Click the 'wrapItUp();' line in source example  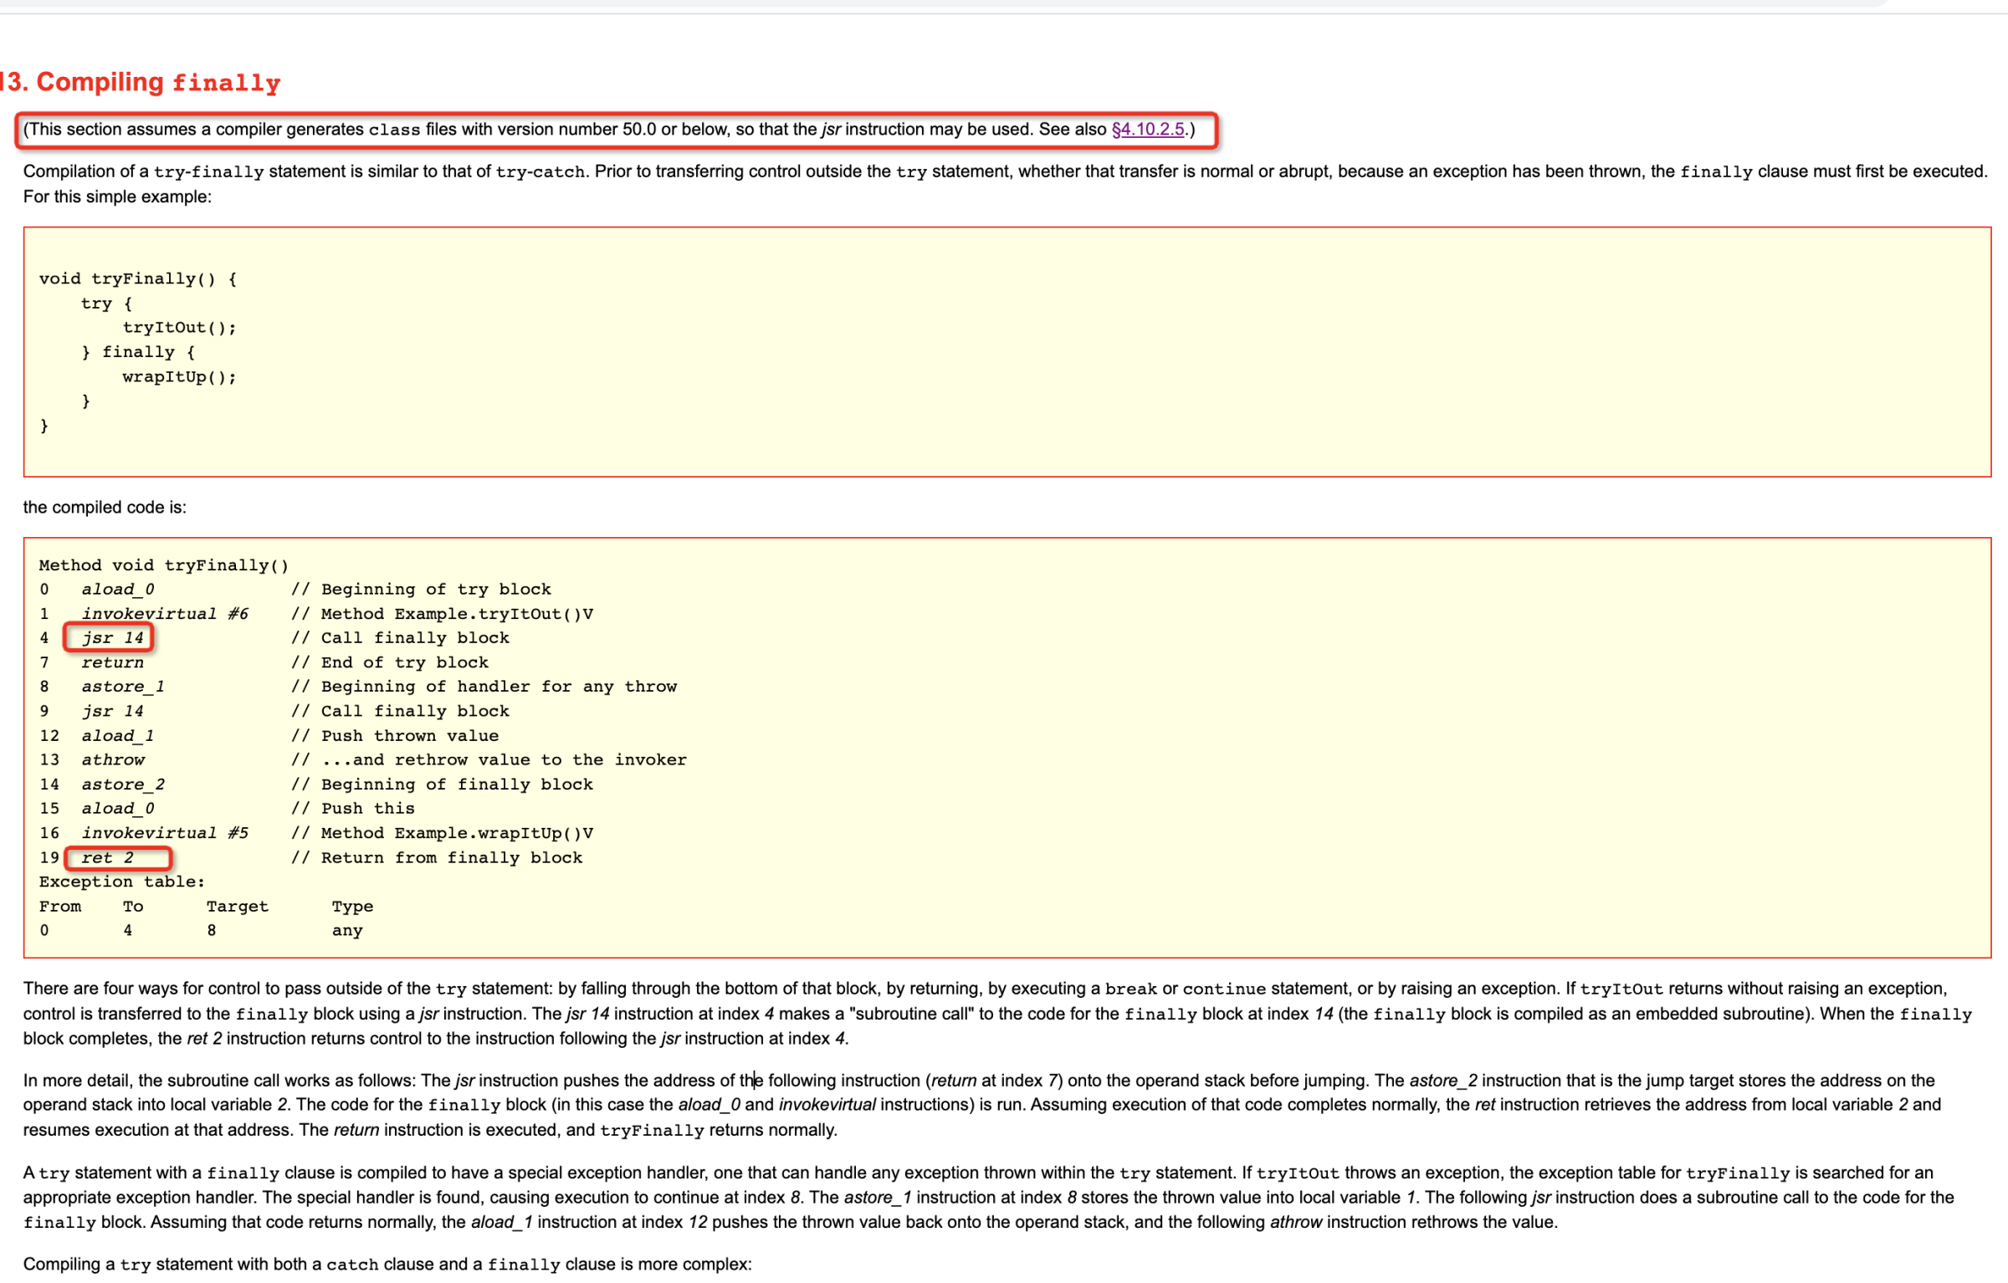(x=179, y=377)
